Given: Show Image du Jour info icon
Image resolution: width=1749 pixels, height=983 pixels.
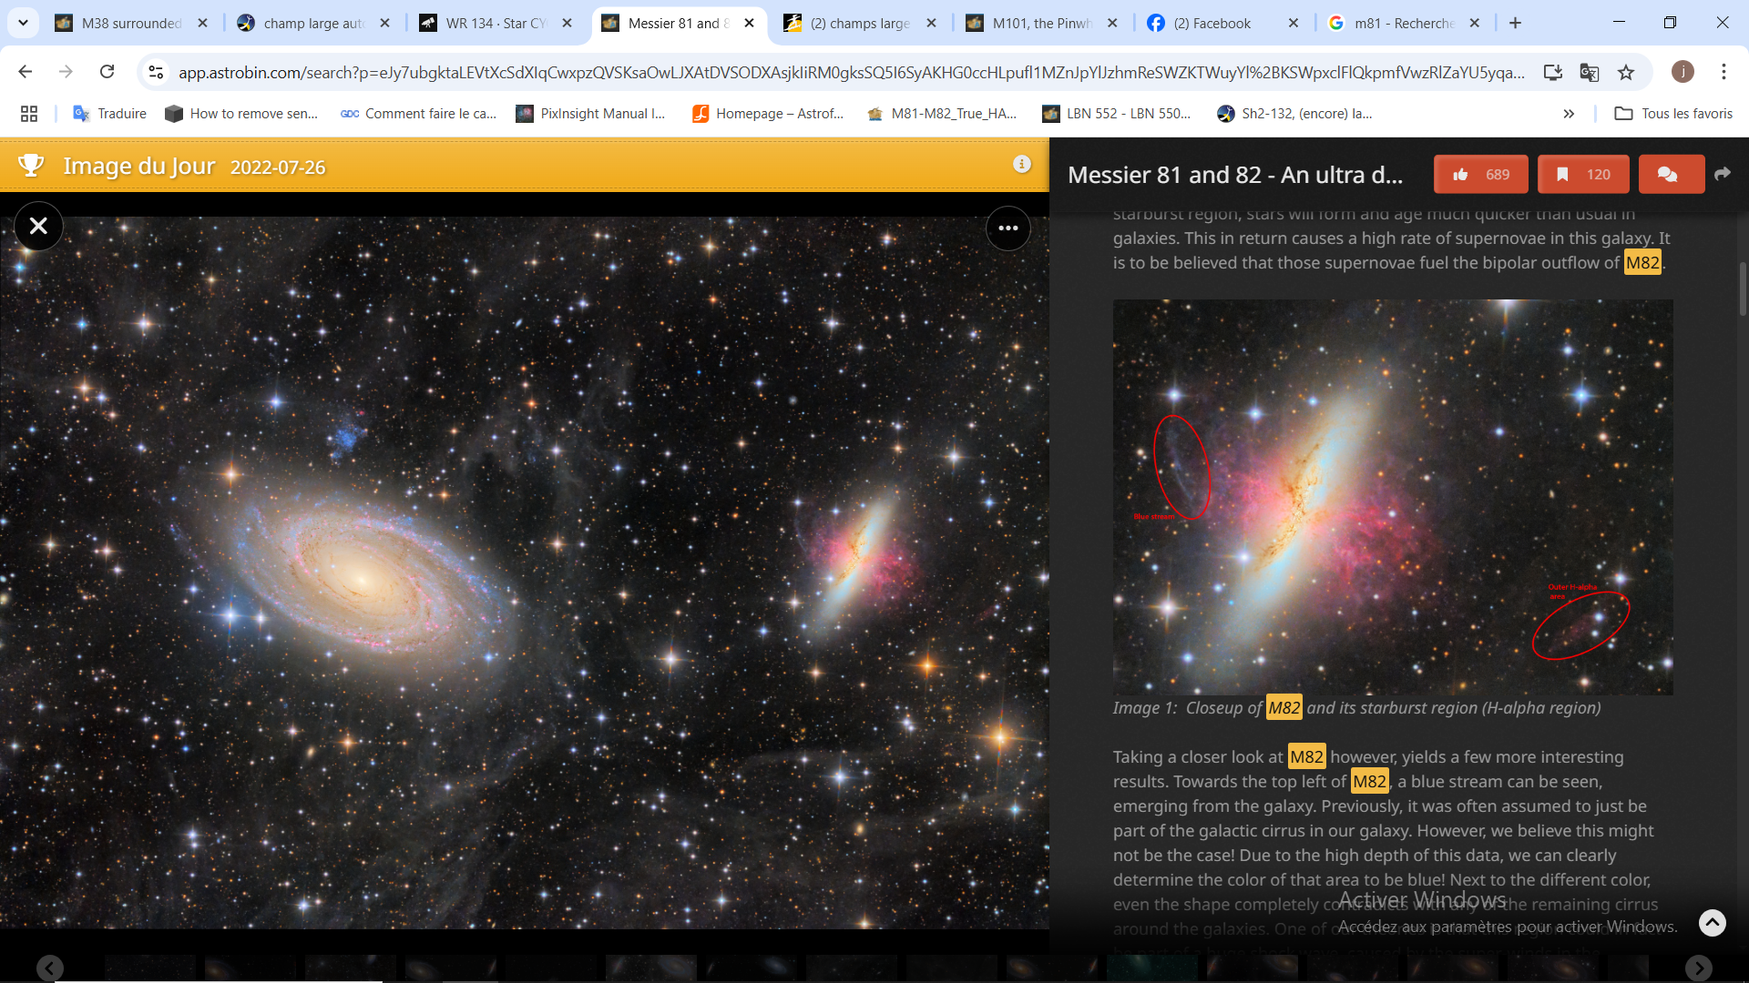Looking at the screenshot, I should pyautogui.click(x=1022, y=164).
